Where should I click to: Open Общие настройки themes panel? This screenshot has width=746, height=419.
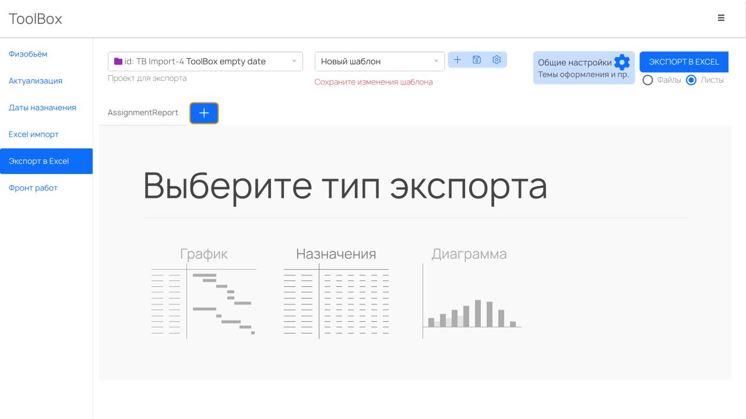(x=584, y=68)
